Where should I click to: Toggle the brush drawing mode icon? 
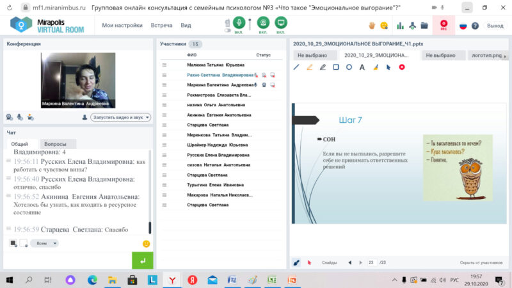click(296, 262)
